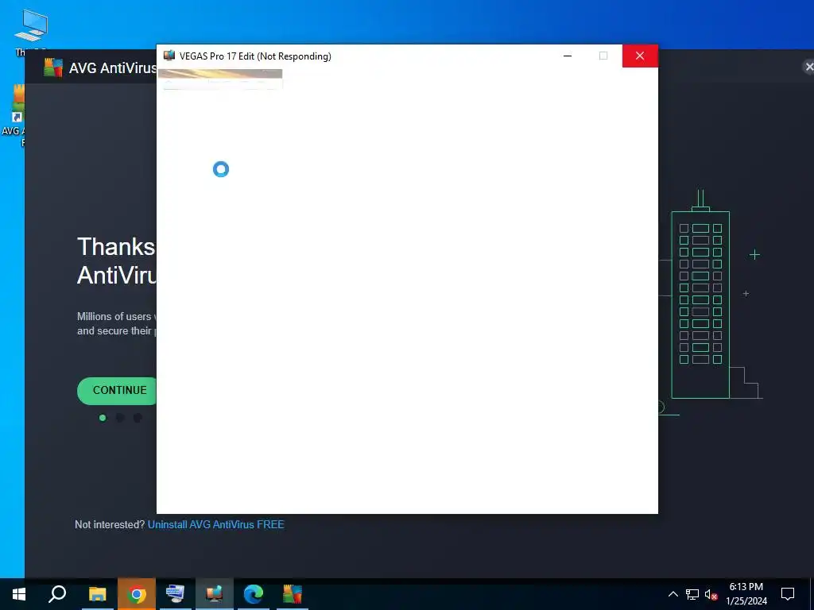Click VEGAS Pro icon in its title bar
The image size is (814, 610).
(169, 56)
